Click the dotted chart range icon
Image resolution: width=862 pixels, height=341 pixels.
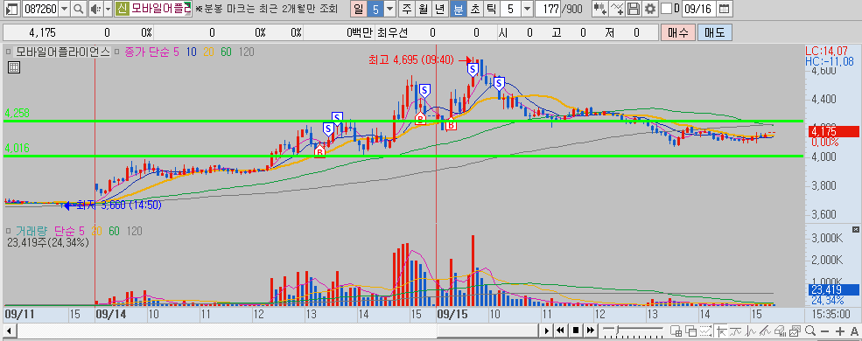(x=705, y=331)
